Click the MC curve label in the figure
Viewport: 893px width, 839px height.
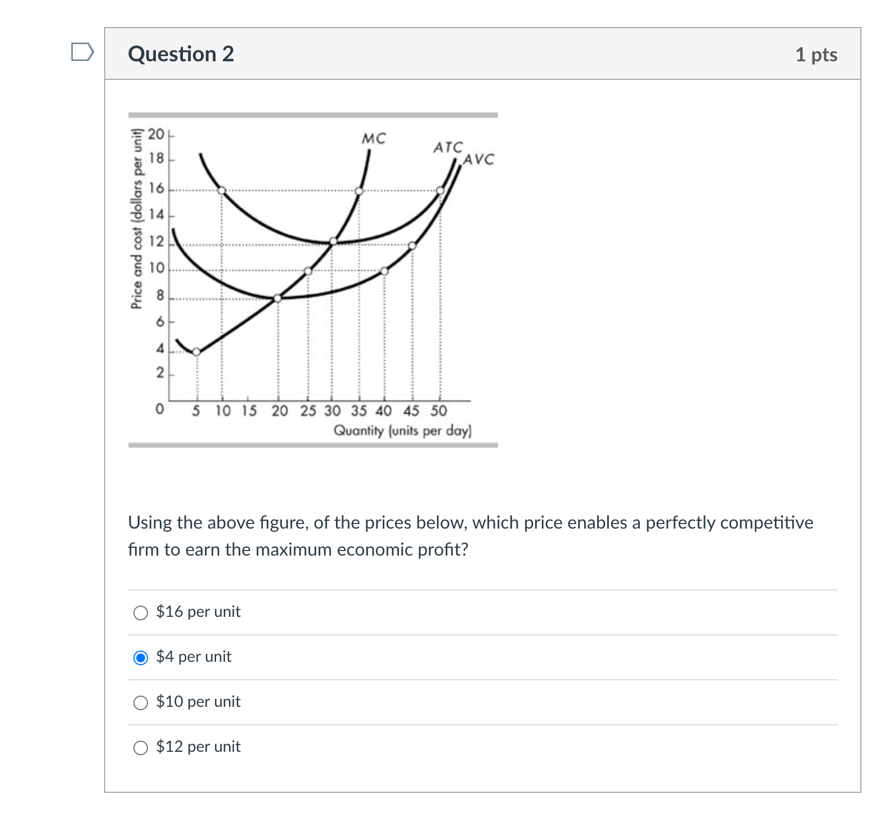tap(374, 139)
